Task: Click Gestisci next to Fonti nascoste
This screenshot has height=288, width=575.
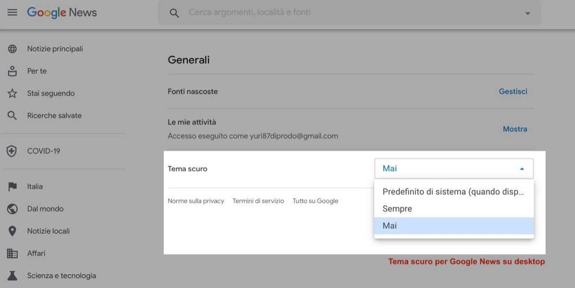Action: click(x=513, y=91)
